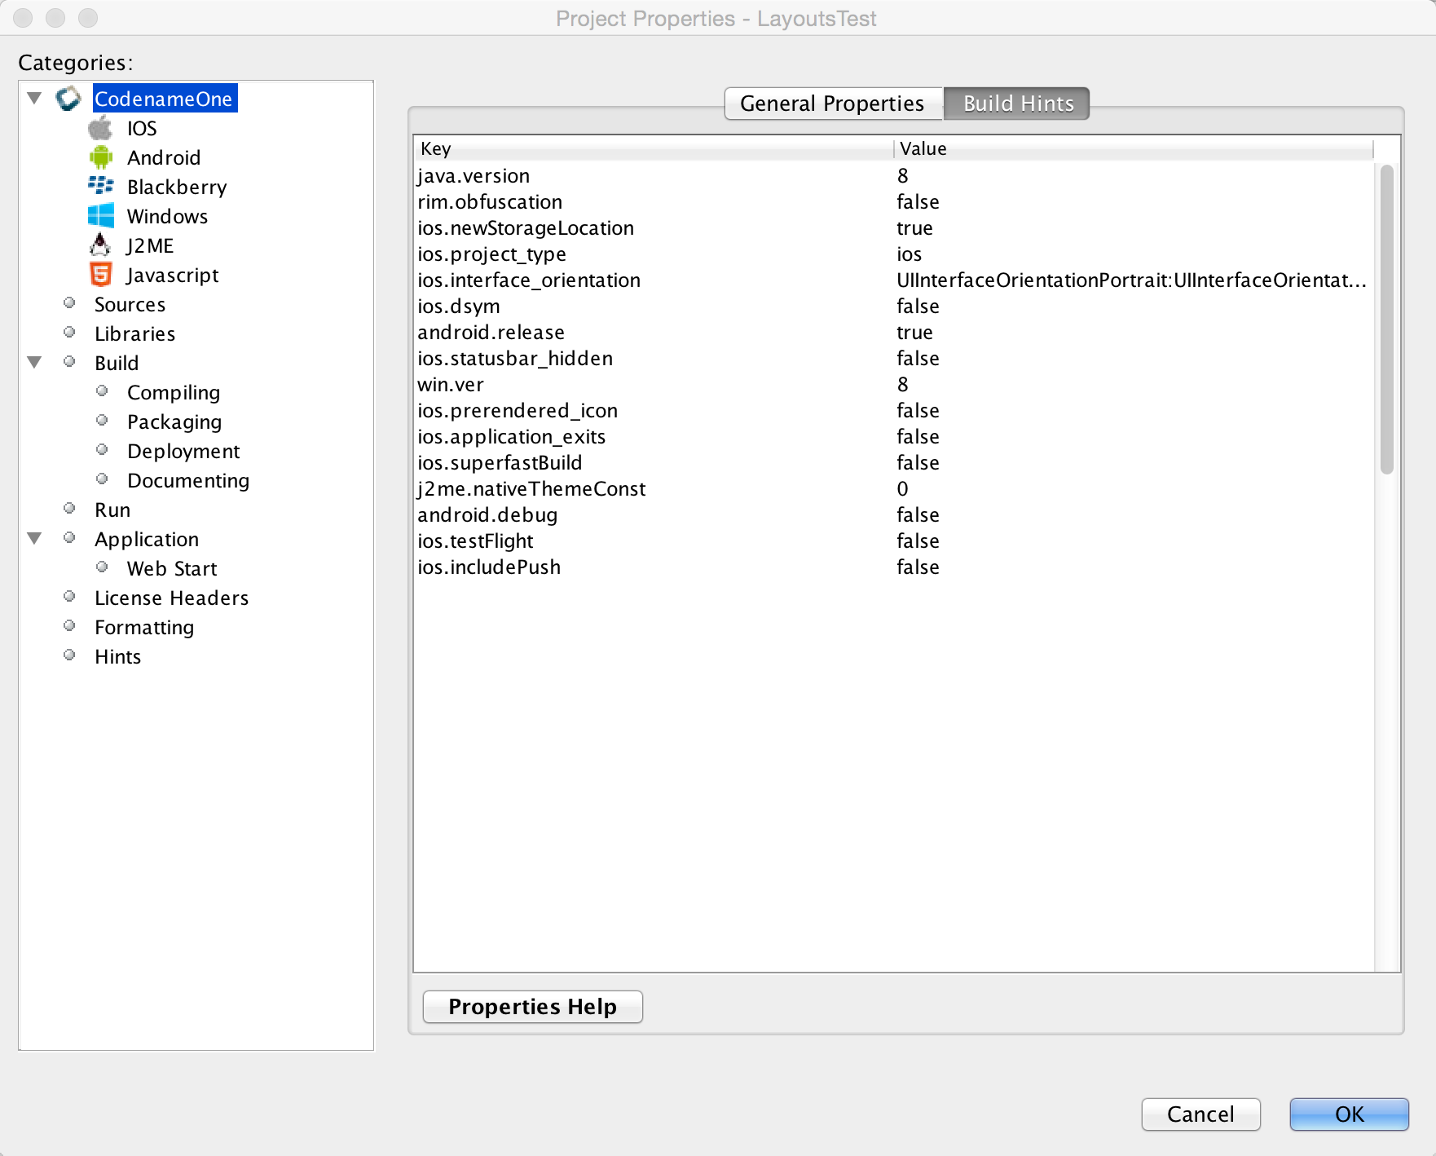
Task: Select Android category
Action: point(164,157)
